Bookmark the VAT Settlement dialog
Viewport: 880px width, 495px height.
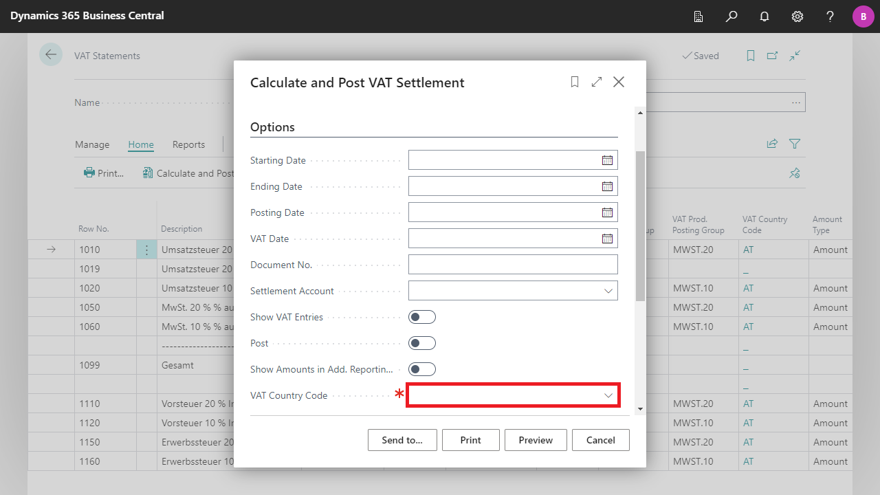[x=575, y=82]
